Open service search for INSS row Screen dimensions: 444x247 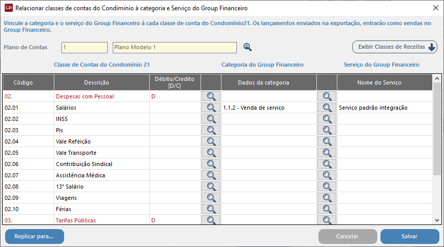(x=327, y=119)
